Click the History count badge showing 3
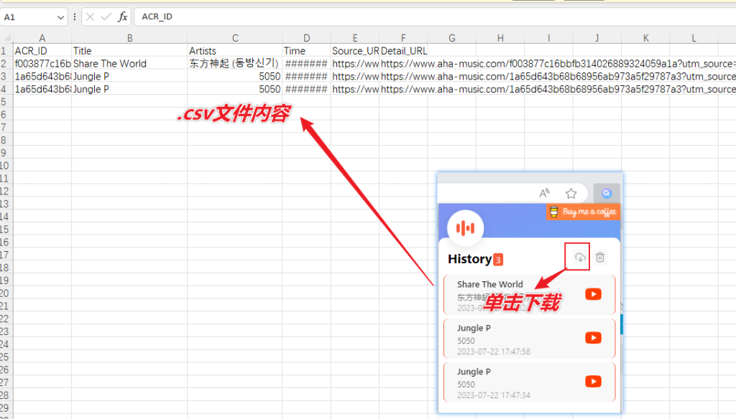Screen dimensions: 736x419 [x=499, y=259]
